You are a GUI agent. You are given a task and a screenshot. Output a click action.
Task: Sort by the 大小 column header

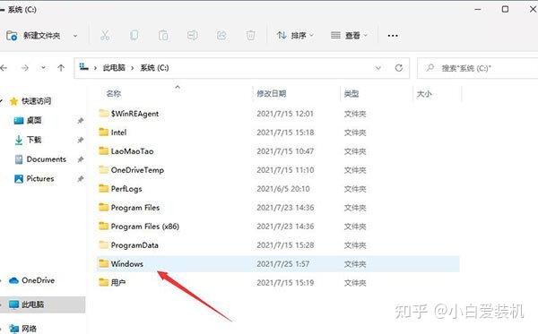pos(424,93)
